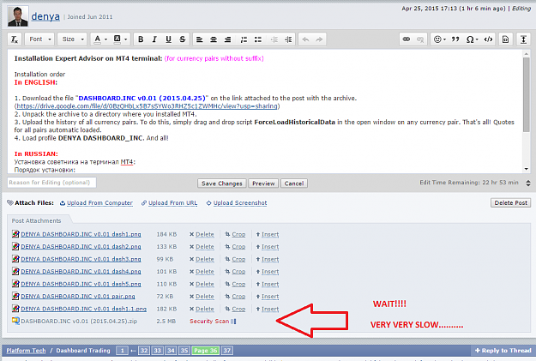Insert a link with chain icon

click(x=407, y=39)
